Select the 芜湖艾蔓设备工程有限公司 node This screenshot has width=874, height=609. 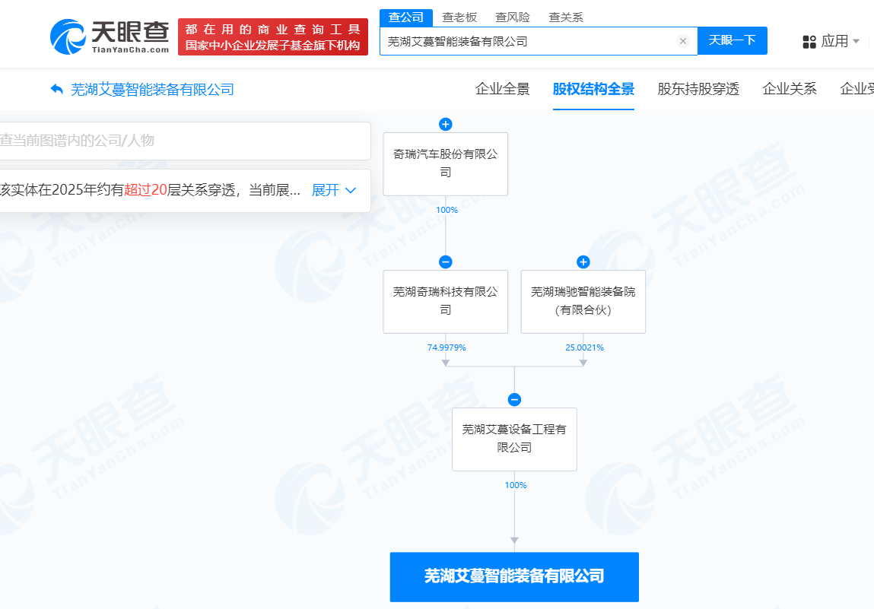pos(514,439)
